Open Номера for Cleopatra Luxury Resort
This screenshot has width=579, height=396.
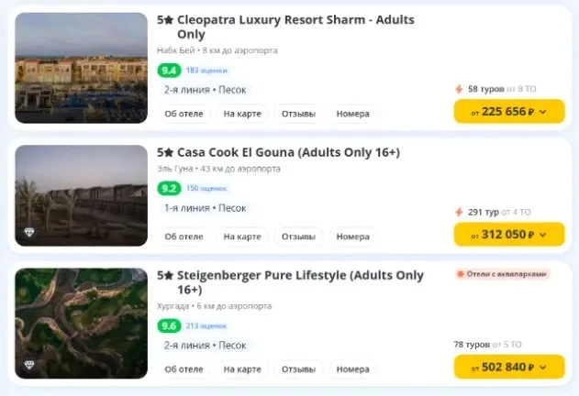click(352, 114)
